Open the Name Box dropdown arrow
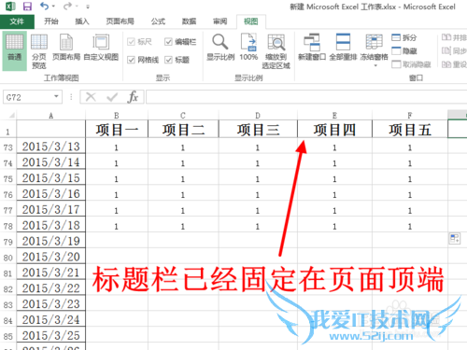The width and height of the screenshot is (467, 350). tap(56, 96)
